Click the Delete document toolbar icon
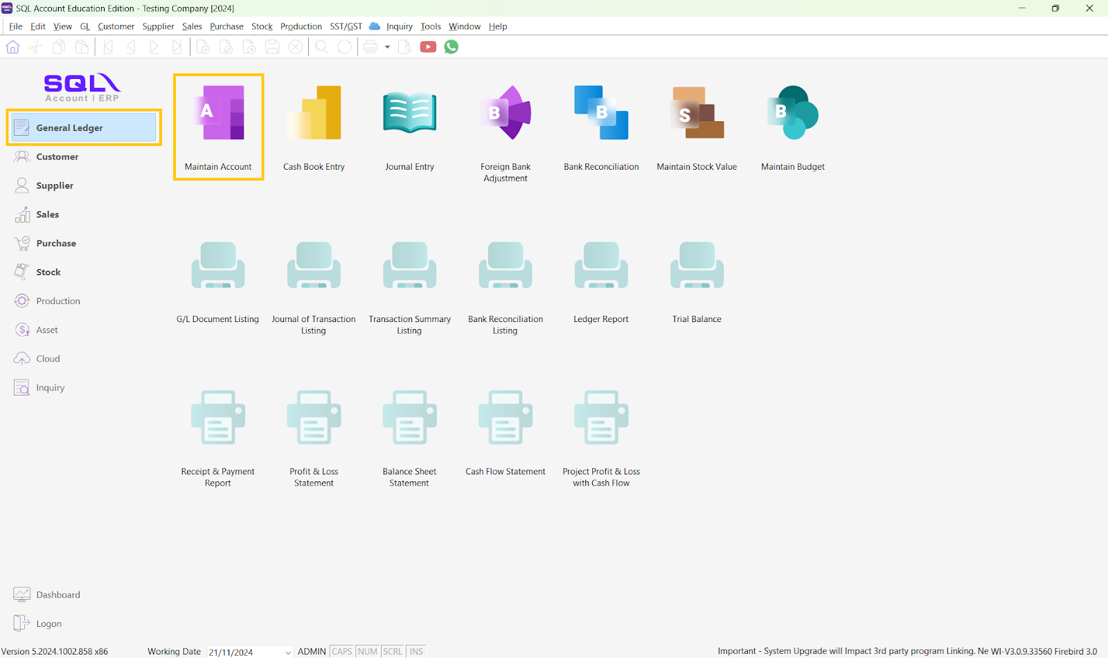1108x658 pixels. coord(249,47)
